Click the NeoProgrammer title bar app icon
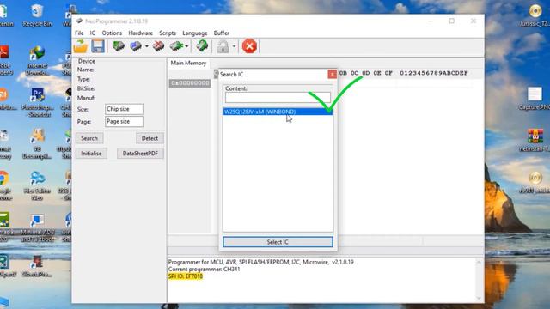 [80, 21]
